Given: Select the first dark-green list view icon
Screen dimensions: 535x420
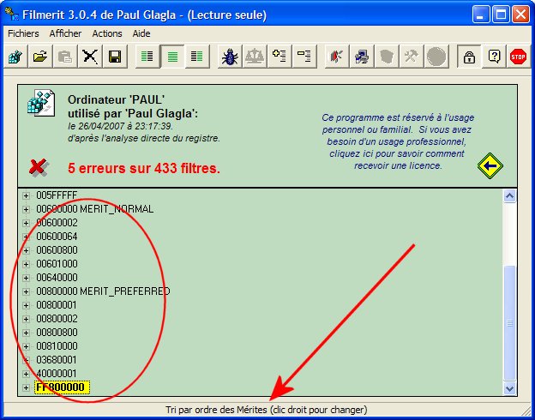Looking at the screenshot, I should 147,57.
